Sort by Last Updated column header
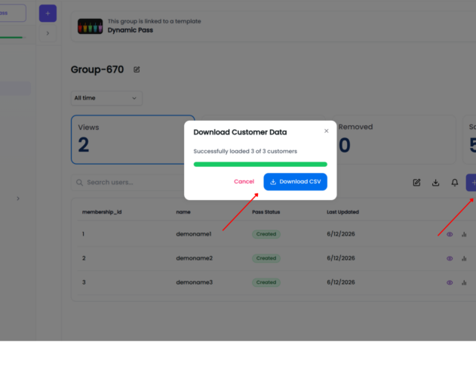Viewport: 476px width, 376px height. pyautogui.click(x=342, y=212)
